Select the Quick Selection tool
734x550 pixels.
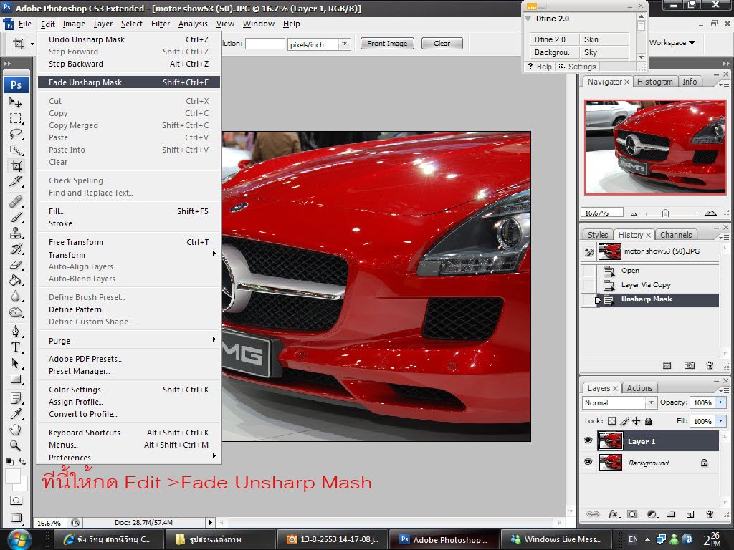16,150
